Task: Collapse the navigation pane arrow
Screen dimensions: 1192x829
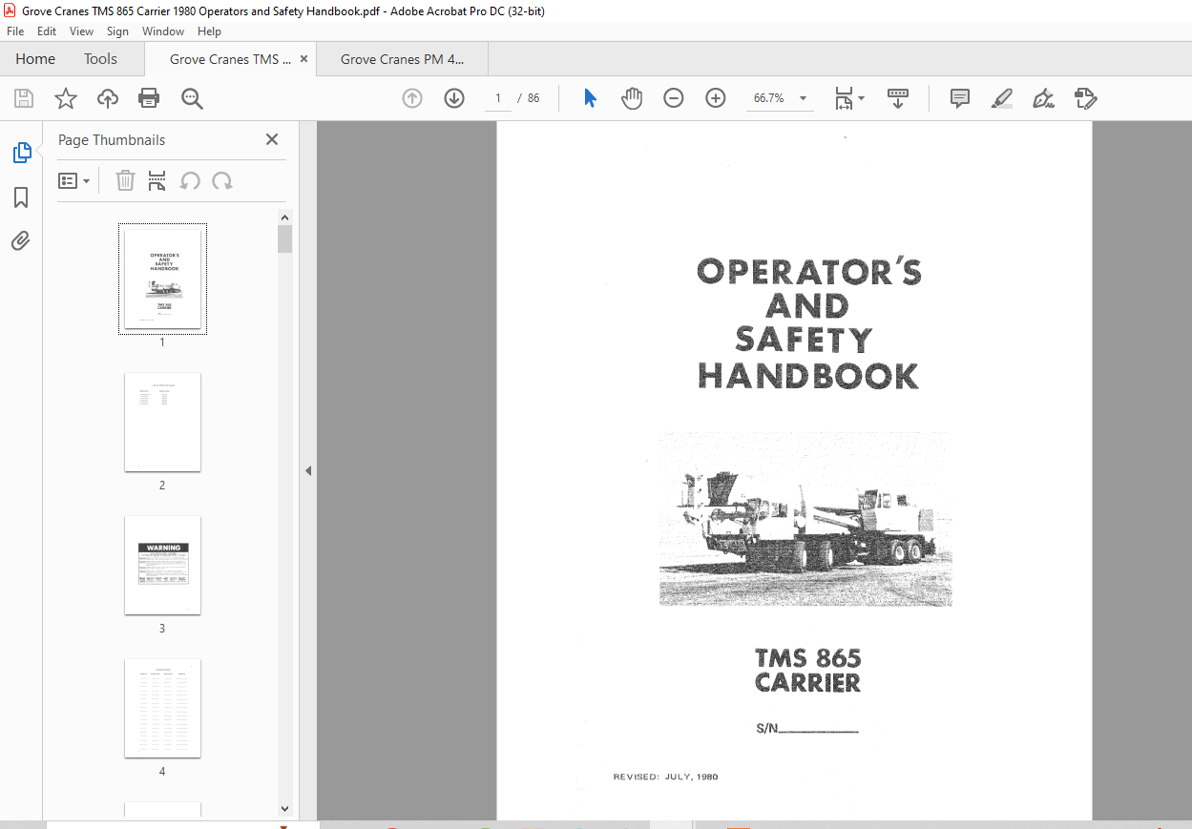Action: (x=308, y=470)
